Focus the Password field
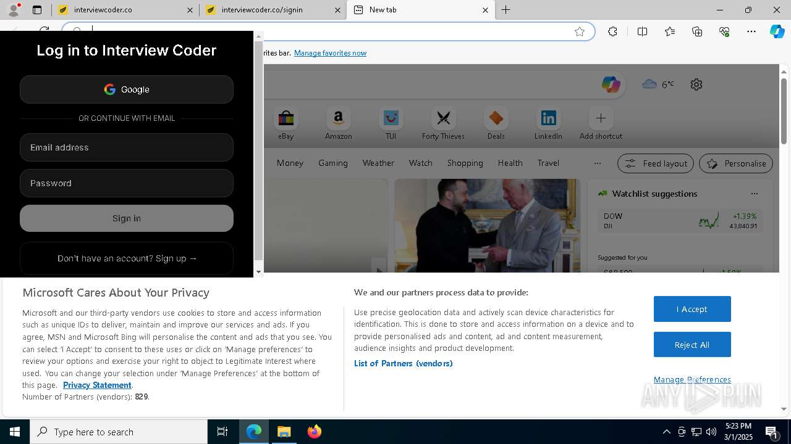 [127, 183]
